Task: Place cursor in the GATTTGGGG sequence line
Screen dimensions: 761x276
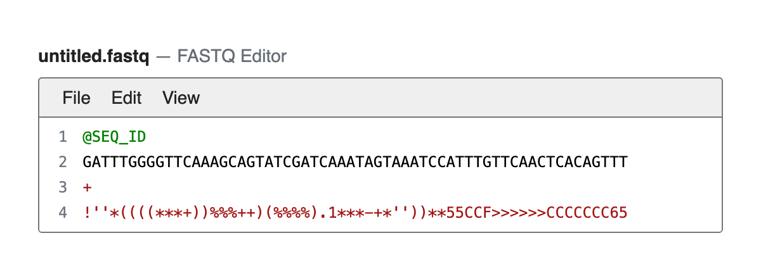Action: pyautogui.click(x=355, y=162)
